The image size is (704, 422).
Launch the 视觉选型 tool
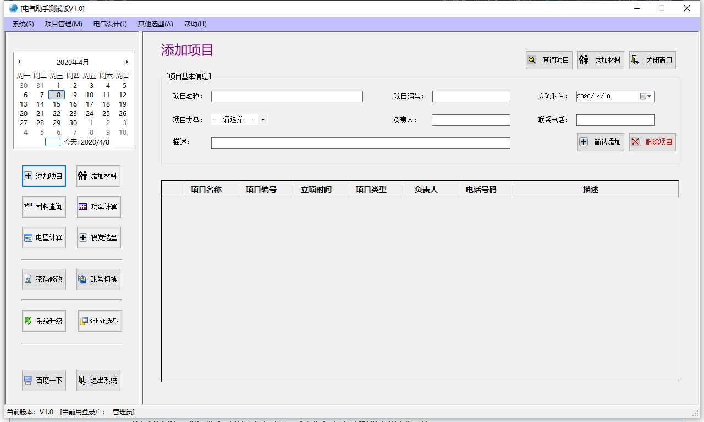[x=98, y=237]
